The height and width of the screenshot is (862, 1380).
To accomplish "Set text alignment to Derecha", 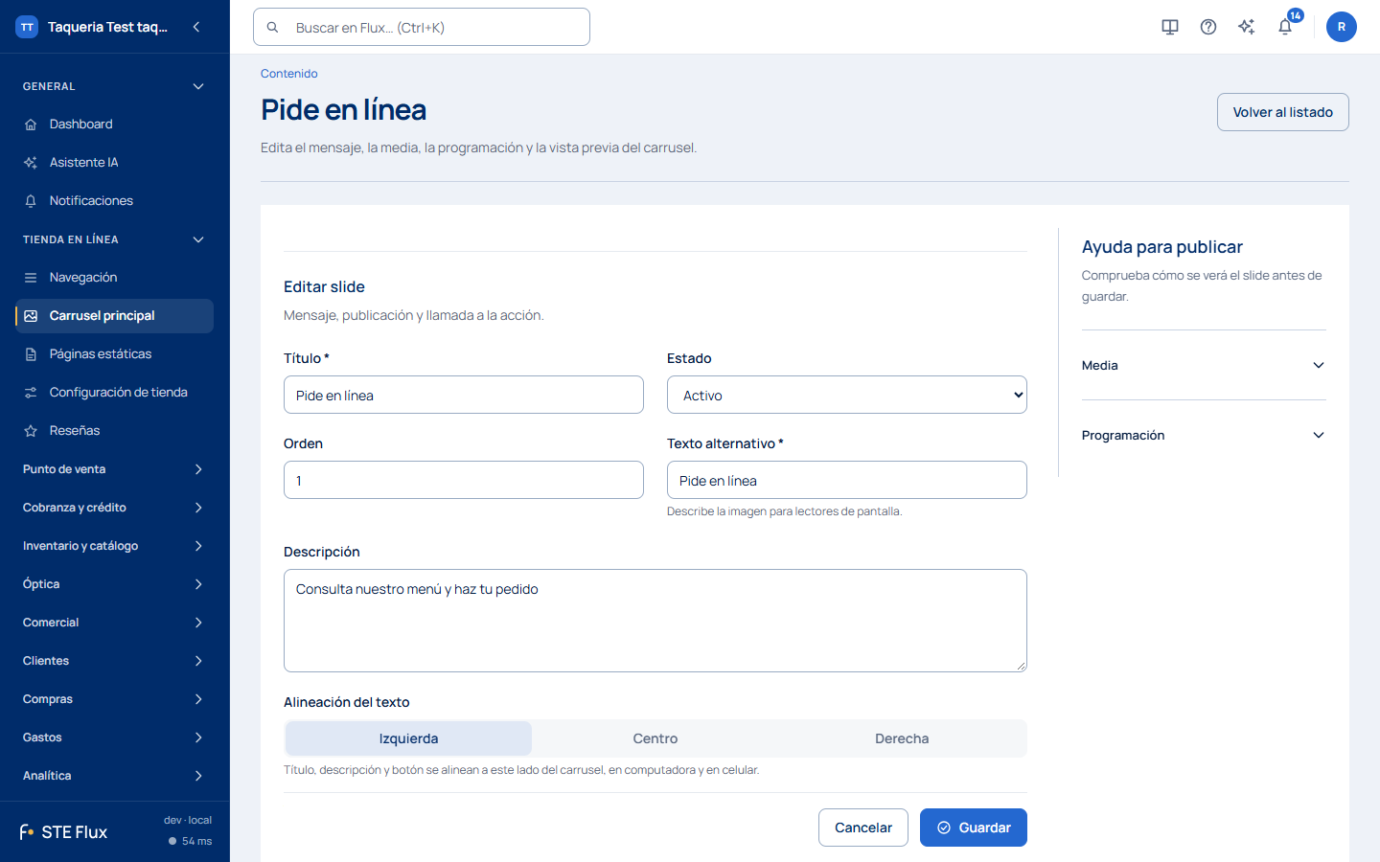I will click(x=902, y=738).
